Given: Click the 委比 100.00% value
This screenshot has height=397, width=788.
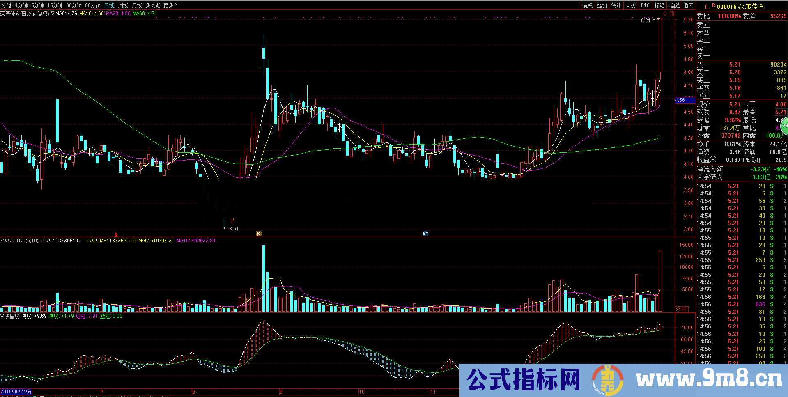Looking at the screenshot, I should pyautogui.click(x=730, y=16).
